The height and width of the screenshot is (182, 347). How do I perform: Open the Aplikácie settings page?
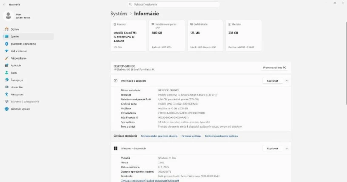(28, 65)
